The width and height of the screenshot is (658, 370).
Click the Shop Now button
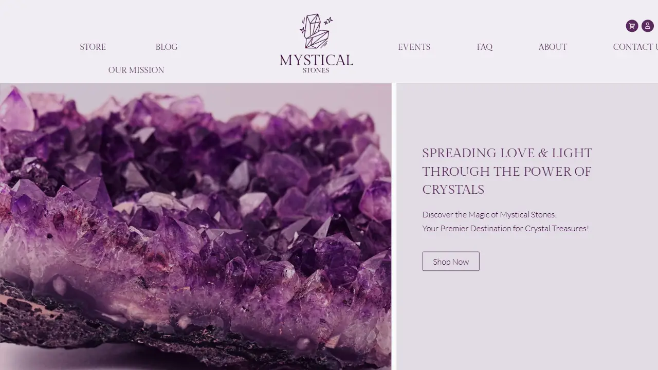451,261
